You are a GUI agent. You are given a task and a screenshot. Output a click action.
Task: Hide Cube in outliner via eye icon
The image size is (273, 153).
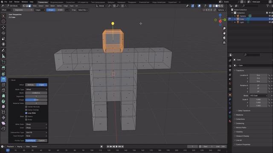pyautogui.click(x=270, y=19)
